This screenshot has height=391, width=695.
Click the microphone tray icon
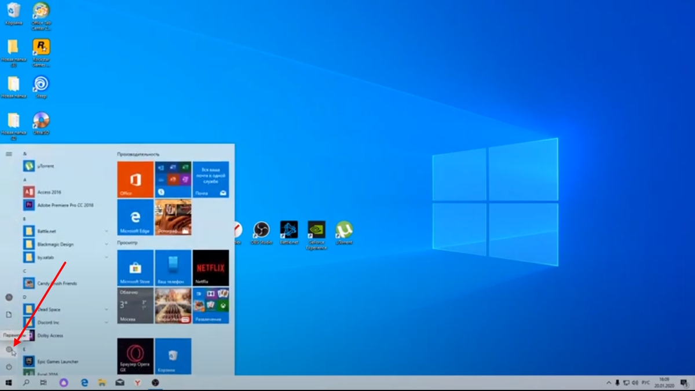pos(617,383)
